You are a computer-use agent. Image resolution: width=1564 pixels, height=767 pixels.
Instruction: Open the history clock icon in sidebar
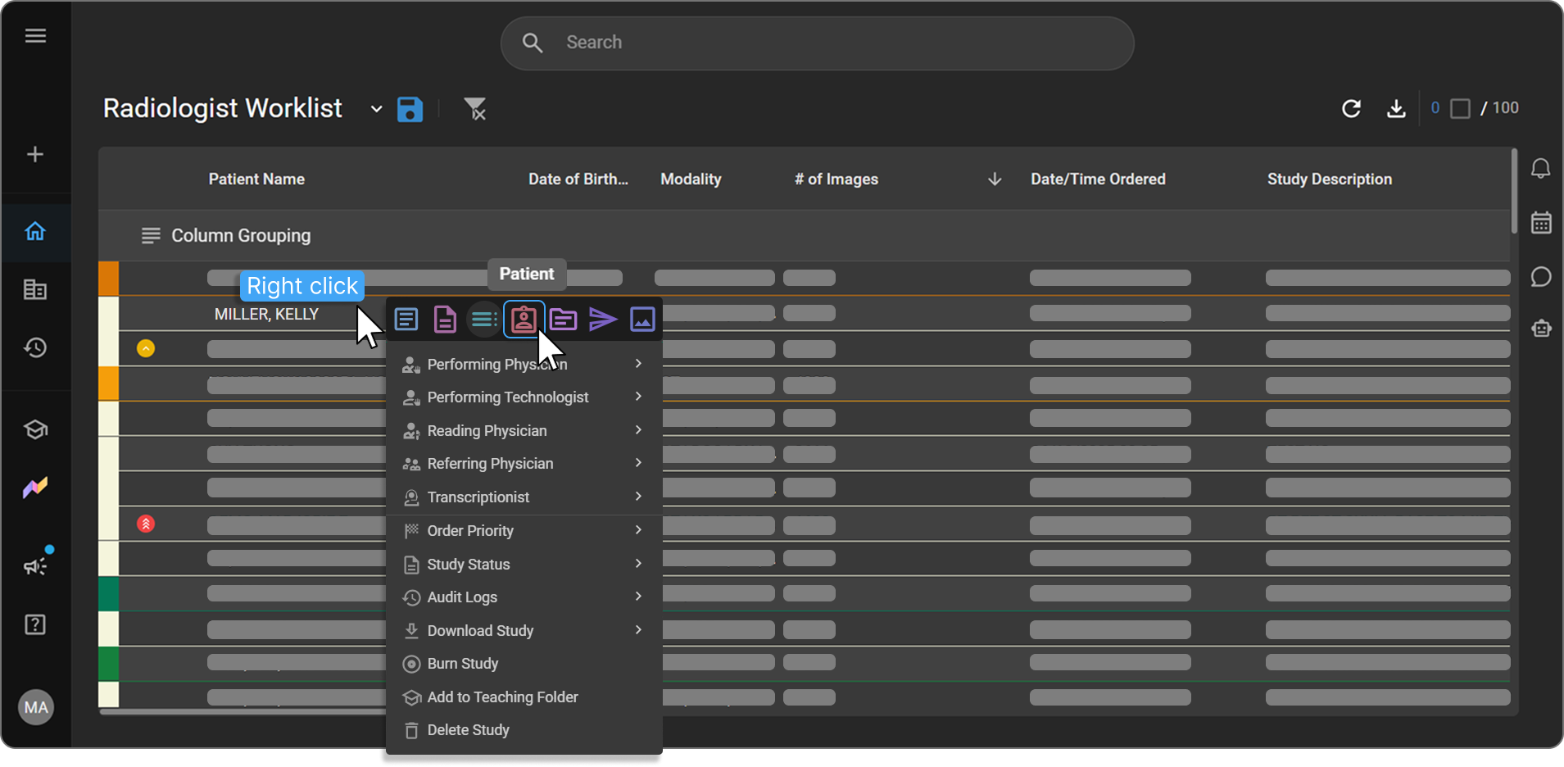tap(35, 347)
